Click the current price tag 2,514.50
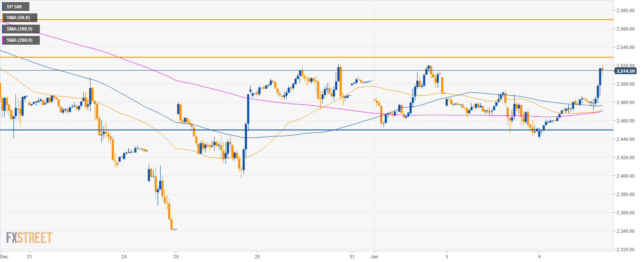 pos(626,71)
